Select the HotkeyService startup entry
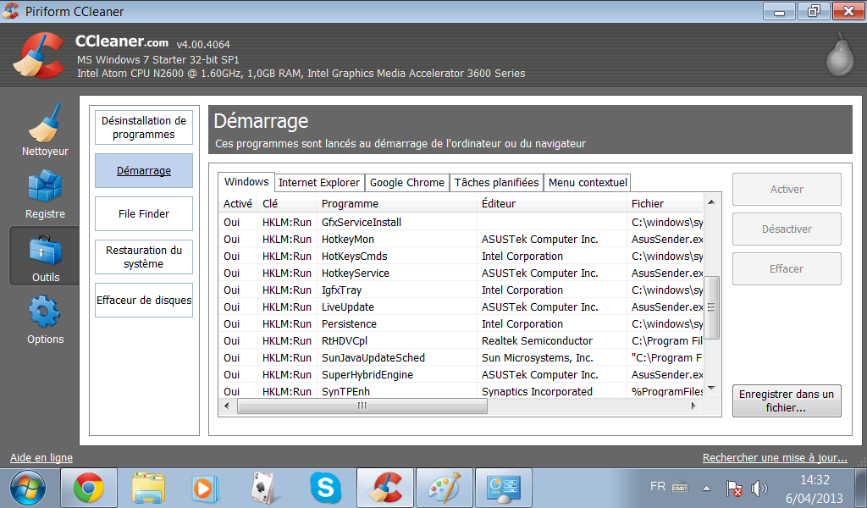This screenshot has width=867, height=508. pos(461,273)
